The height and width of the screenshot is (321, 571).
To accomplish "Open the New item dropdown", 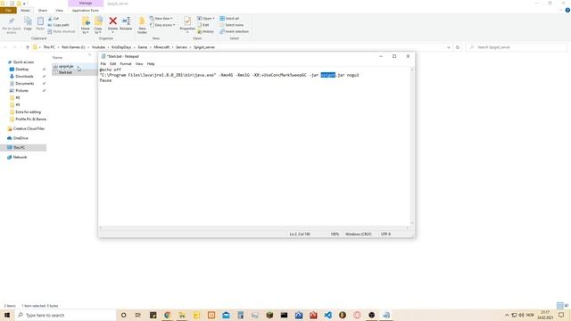I will [x=161, y=18].
